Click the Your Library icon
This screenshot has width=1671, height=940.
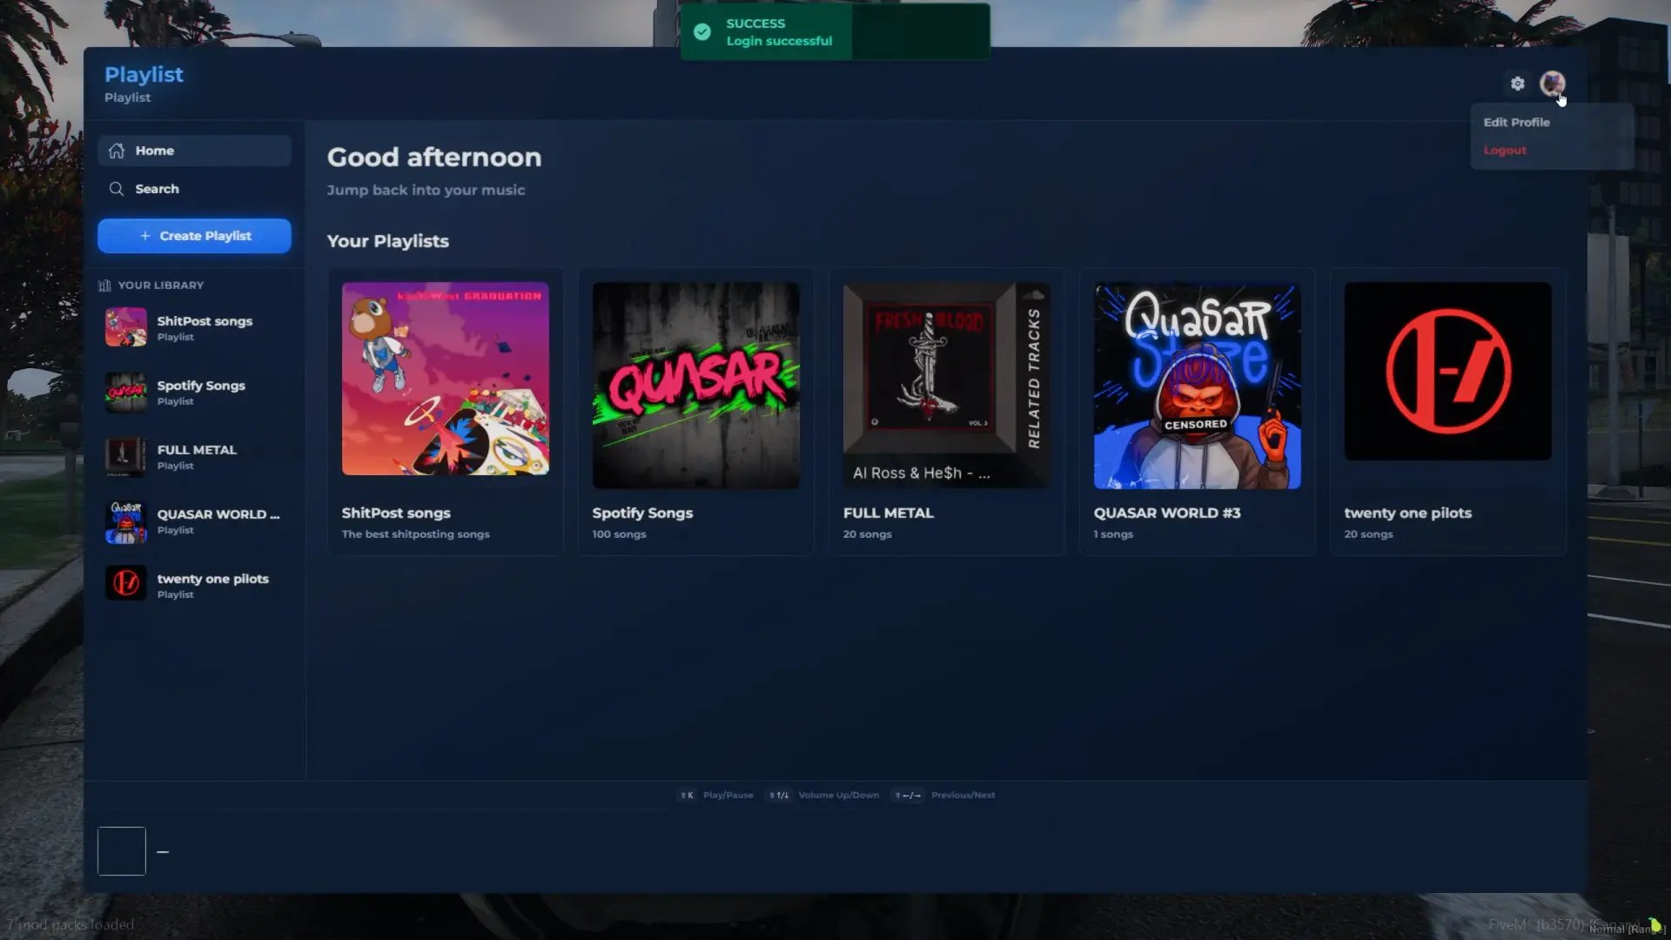pos(104,285)
